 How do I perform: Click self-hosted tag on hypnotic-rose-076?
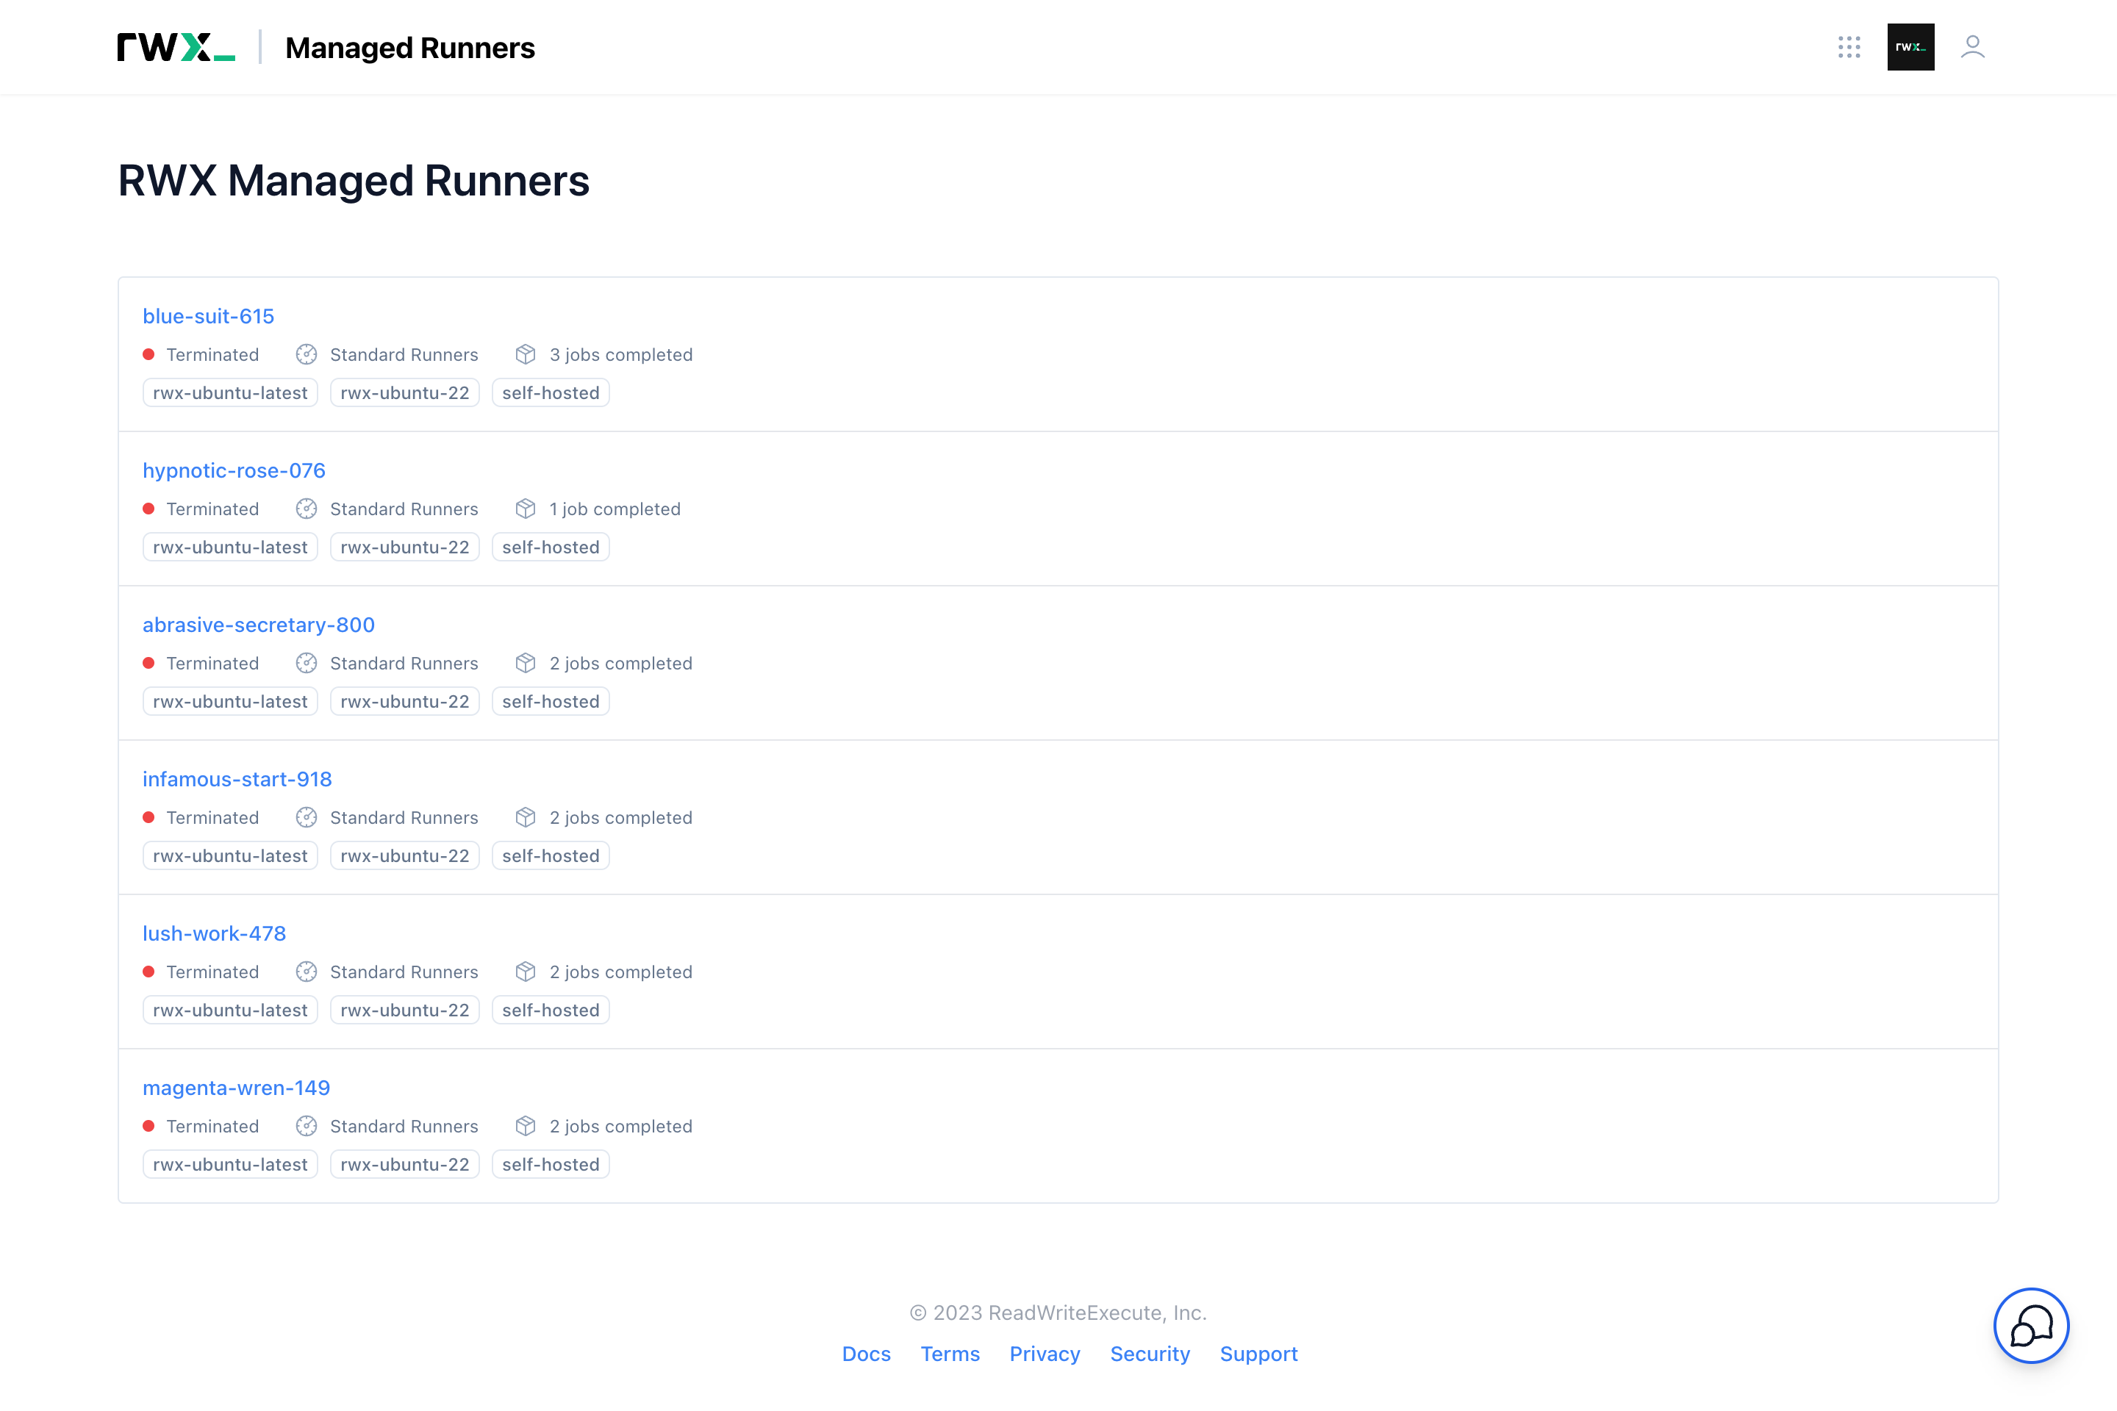551,547
